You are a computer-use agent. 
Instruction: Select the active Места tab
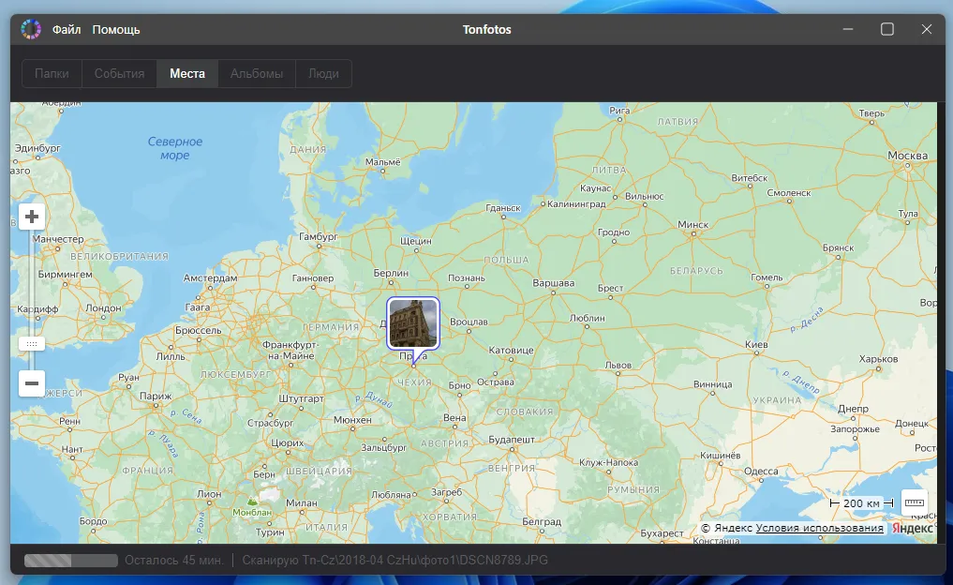pyautogui.click(x=186, y=73)
